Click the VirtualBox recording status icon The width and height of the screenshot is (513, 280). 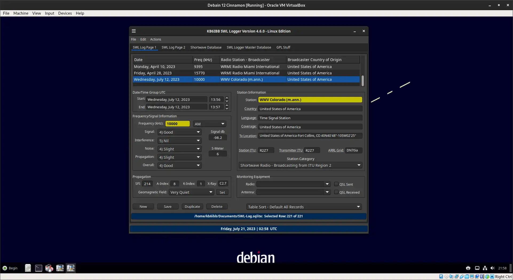pyautogui.click(x=477, y=277)
